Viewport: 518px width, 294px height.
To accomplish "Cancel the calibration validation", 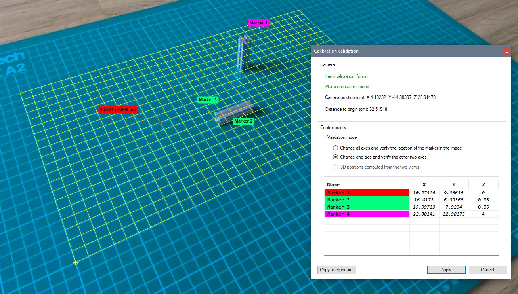I will 487,270.
